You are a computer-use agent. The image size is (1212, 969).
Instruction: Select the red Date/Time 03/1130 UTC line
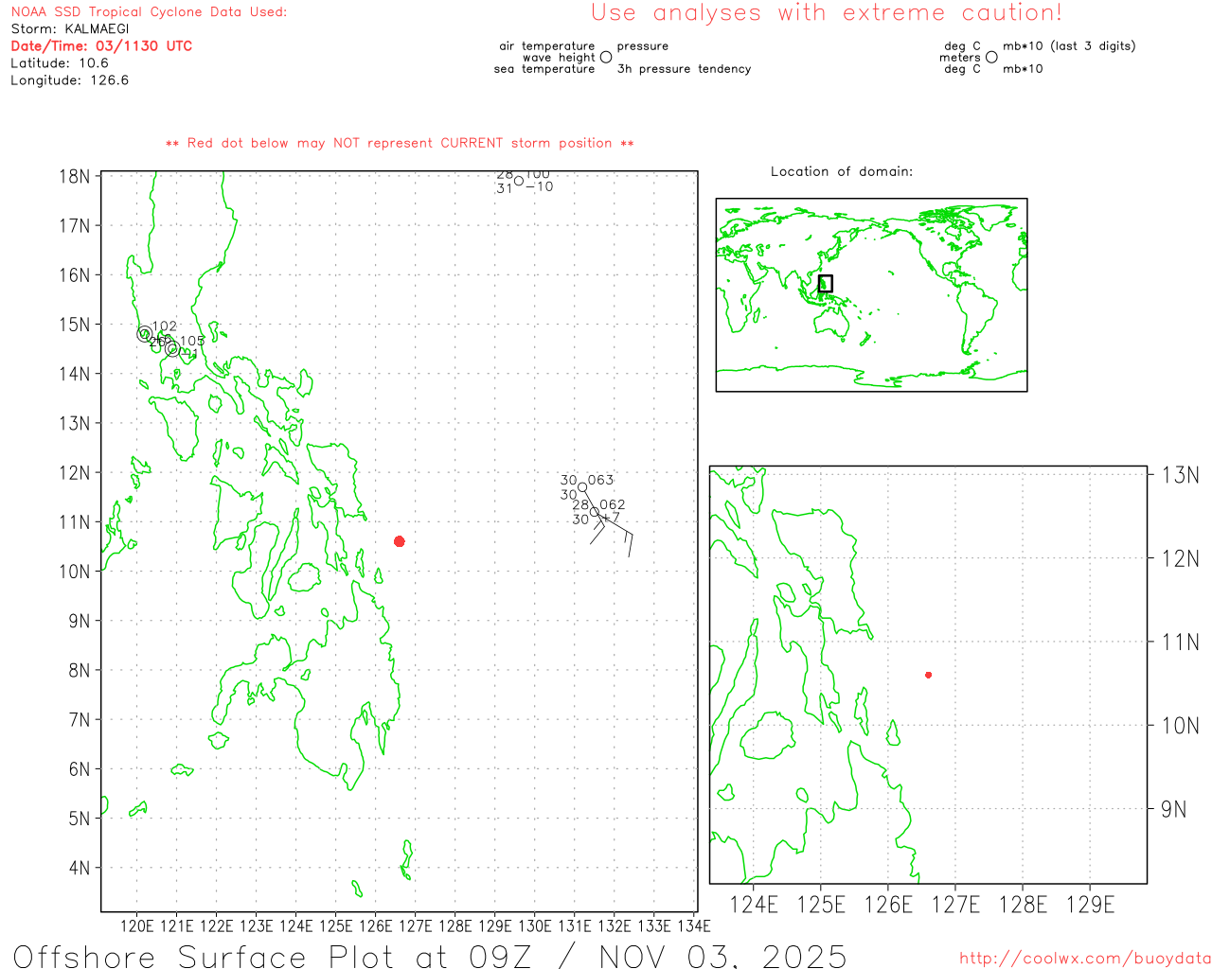pyautogui.click(x=101, y=46)
